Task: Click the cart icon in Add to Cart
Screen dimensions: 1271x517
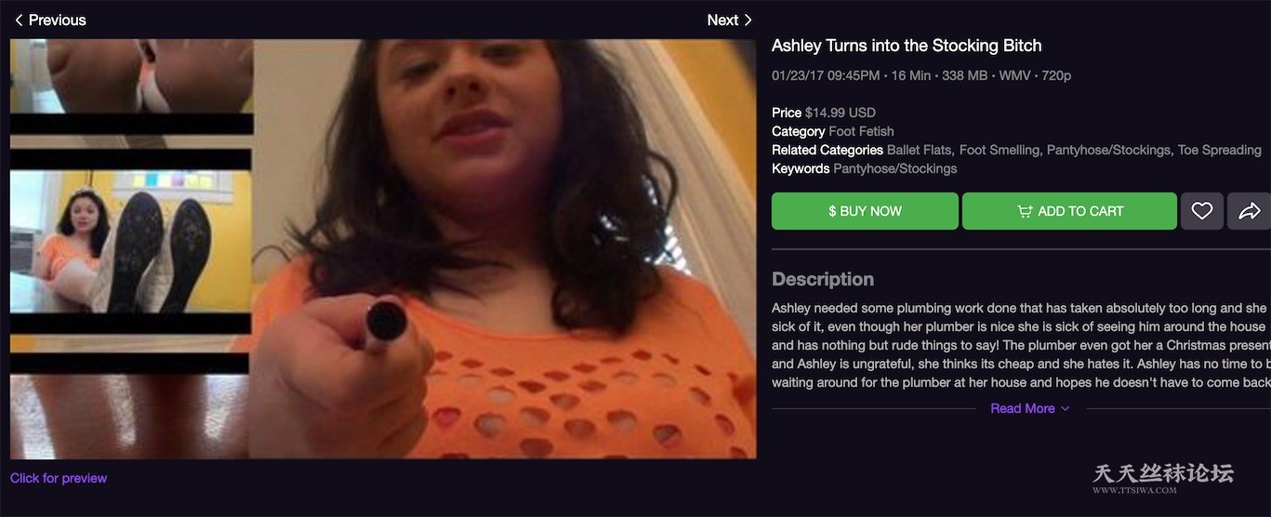Action: point(1025,211)
